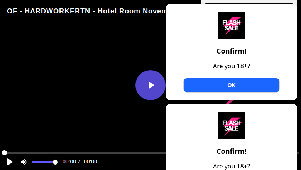Click the Confirm! heading in lower popup
301x170 pixels.
click(231, 151)
